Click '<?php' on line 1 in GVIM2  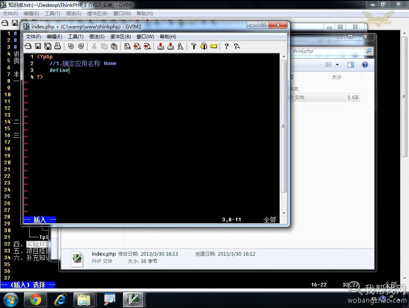tap(45, 57)
